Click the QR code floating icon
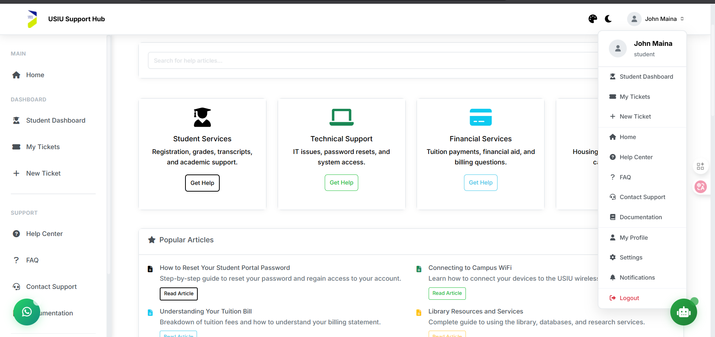 [x=700, y=166]
